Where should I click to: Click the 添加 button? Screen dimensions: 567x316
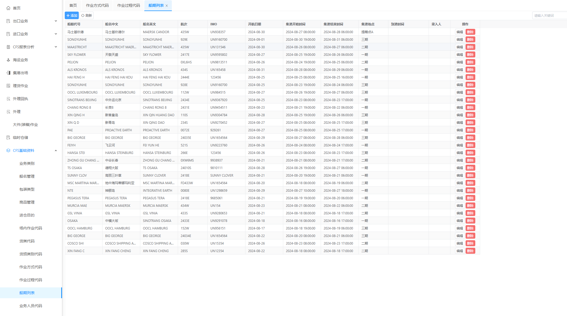(x=72, y=16)
